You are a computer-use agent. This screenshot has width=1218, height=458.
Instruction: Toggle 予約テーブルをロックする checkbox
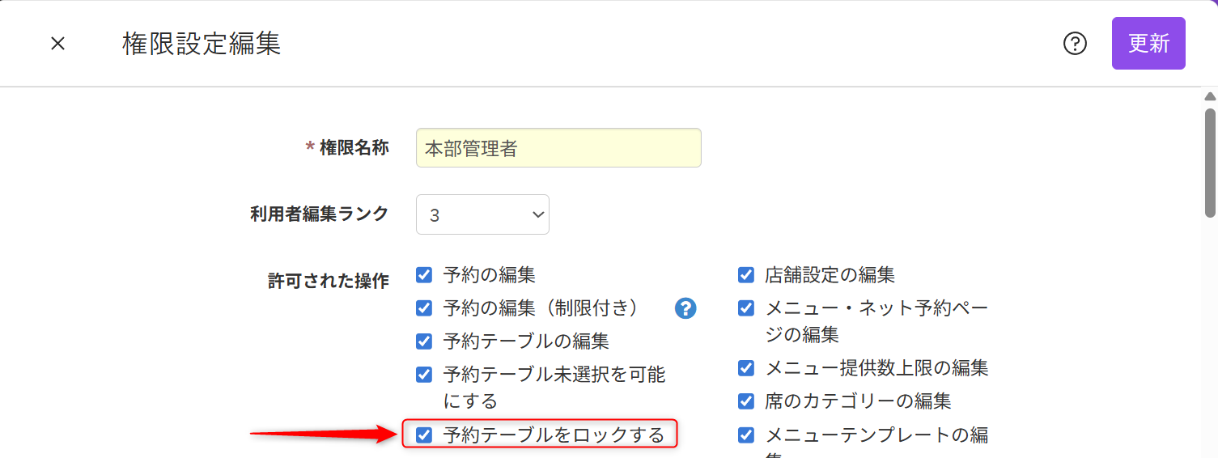coord(424,435)
